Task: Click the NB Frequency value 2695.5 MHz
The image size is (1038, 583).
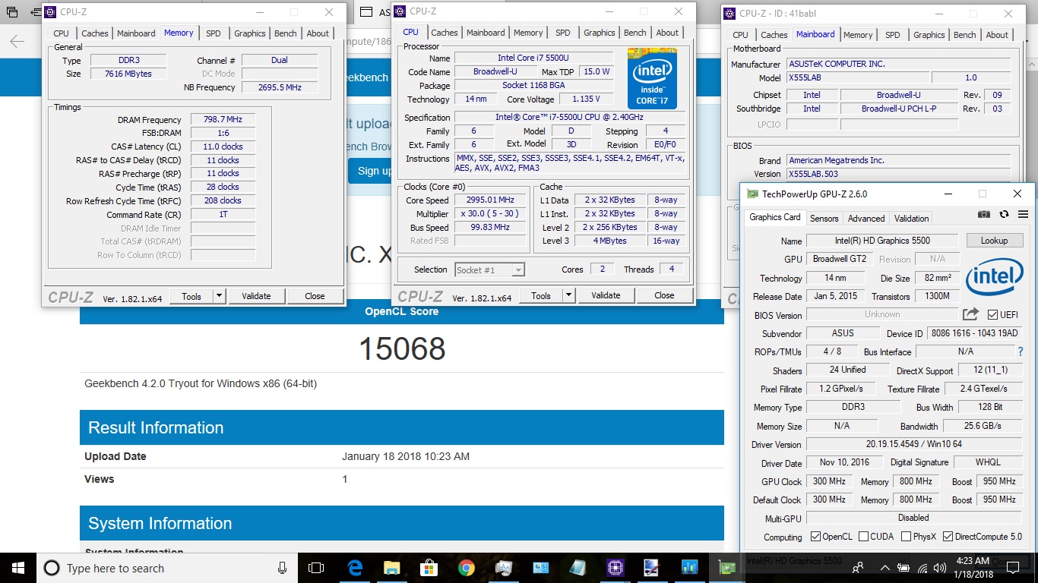Action: [x=279, y=87]
